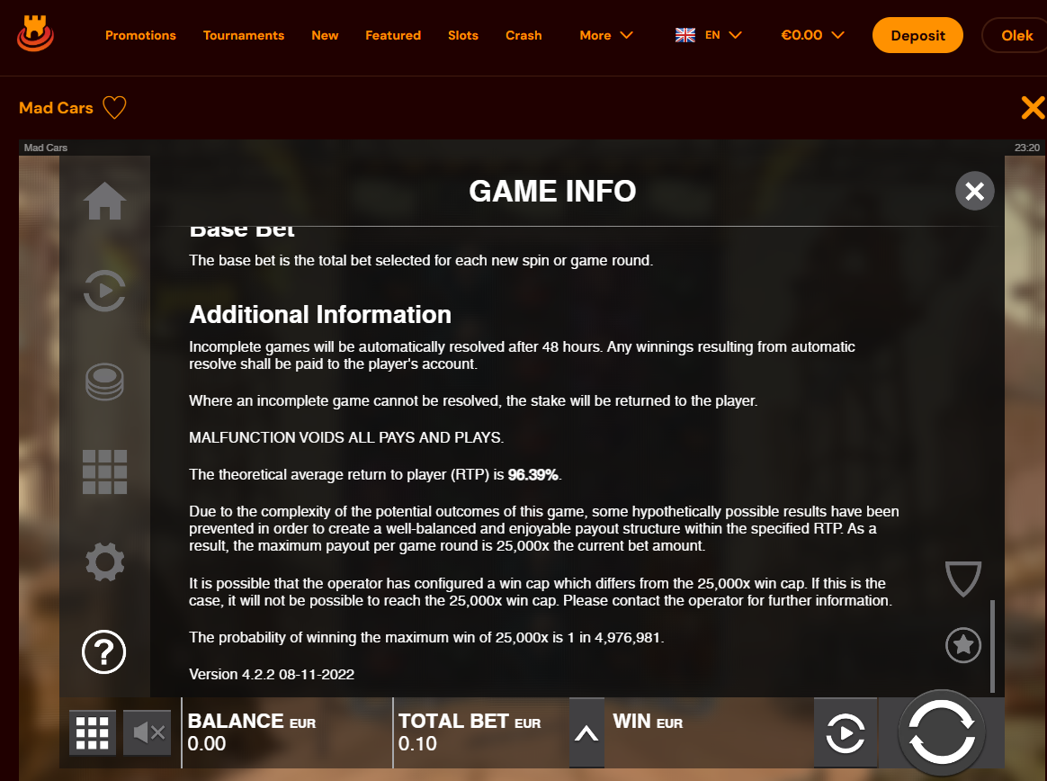Click the large spin button
Image resolution: width=1047 pixels, height=781 pixels.
click(x=942, y=733)
